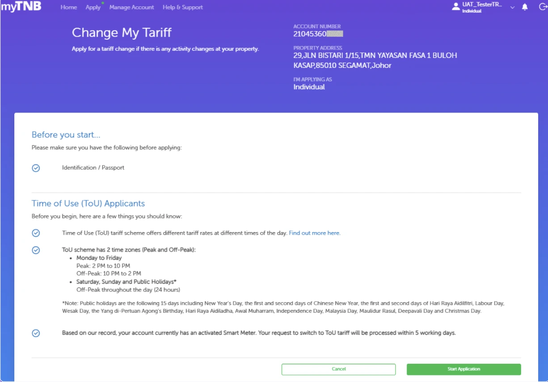The image size is (548, 382).
Task: Open the Help & Support menu
Action: (182, 8)
